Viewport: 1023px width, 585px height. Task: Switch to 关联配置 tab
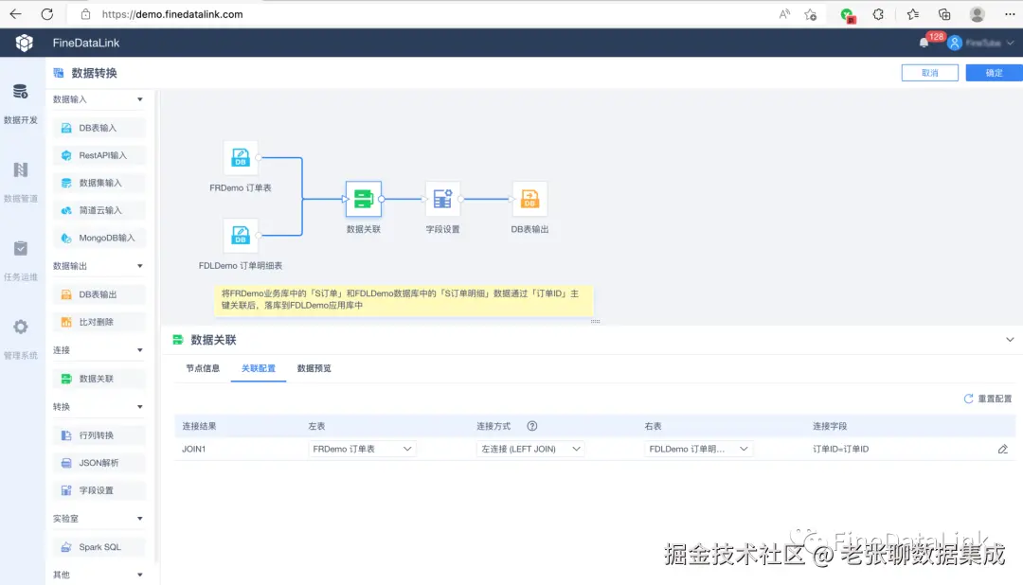pyautogui.click(x=259, y=368)
